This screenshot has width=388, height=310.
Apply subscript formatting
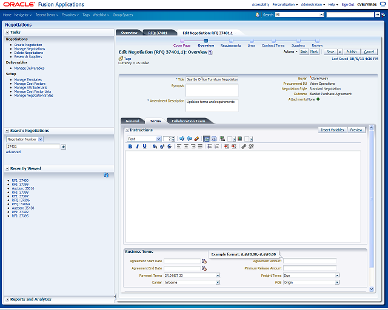pyautogui.click(x=155, y=147)
